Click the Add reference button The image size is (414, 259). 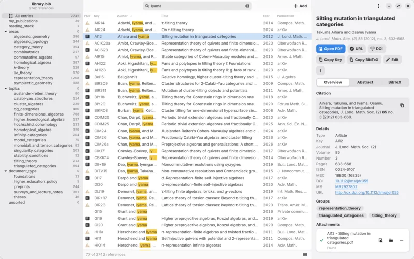click(300, 6)
